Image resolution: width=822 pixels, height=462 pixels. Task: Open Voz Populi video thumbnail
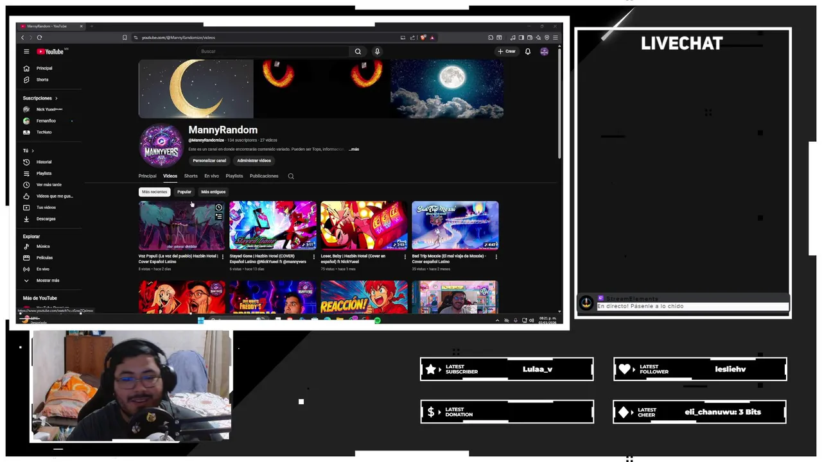(182, 225)
